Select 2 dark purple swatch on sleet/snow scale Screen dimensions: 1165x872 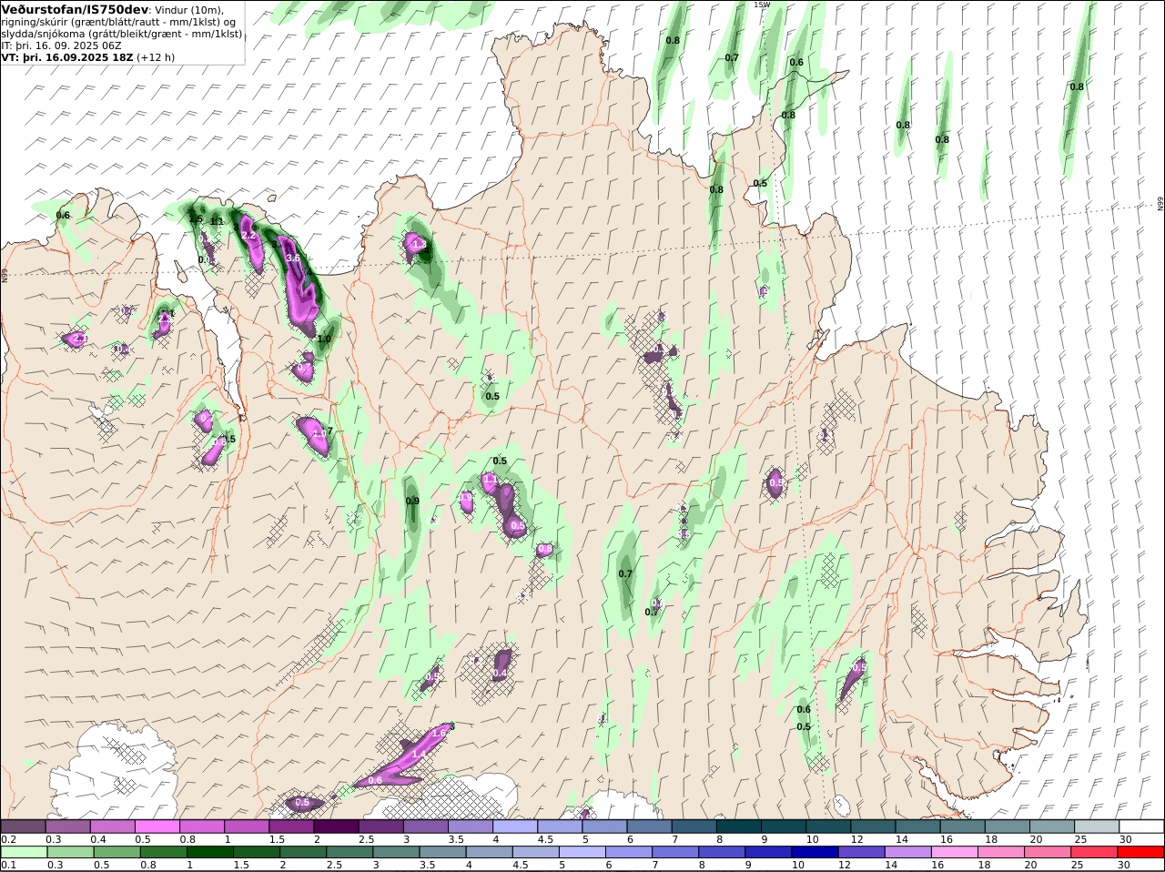[x=336, y=826]
